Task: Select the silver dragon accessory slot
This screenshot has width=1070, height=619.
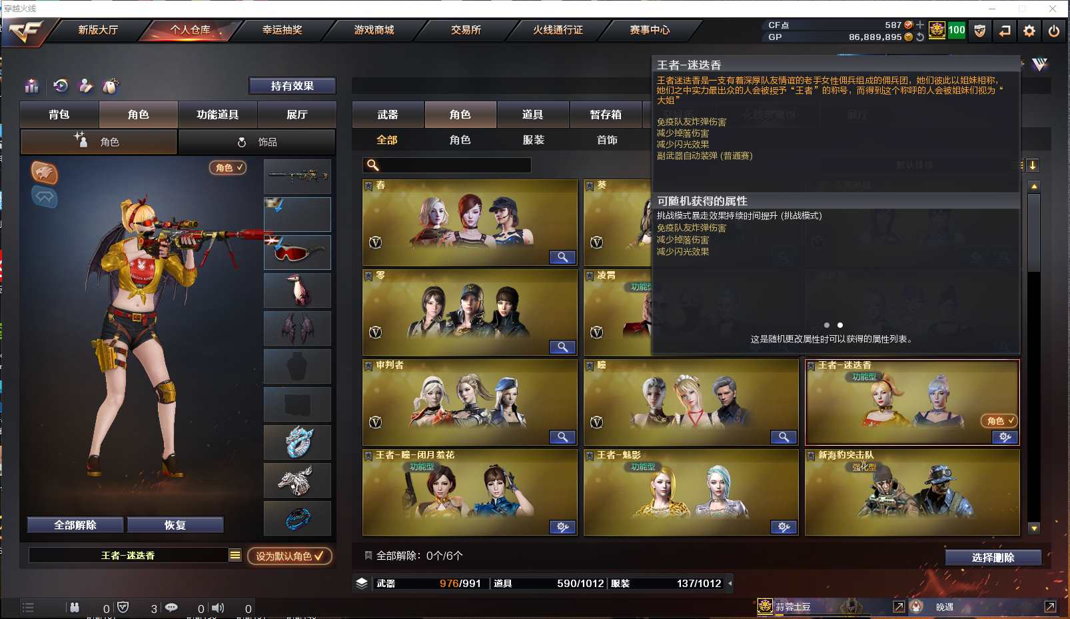Action: pos(298,442)
